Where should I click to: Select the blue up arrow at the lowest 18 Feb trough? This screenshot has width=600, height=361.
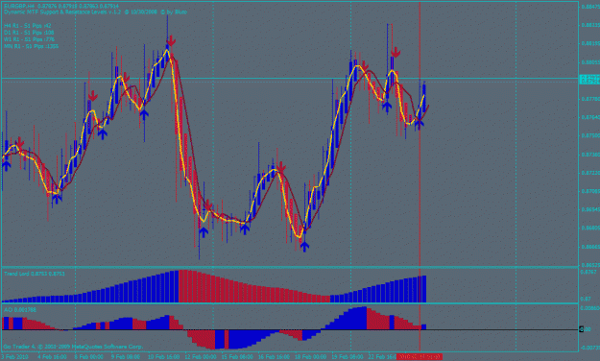pos(304,246)
